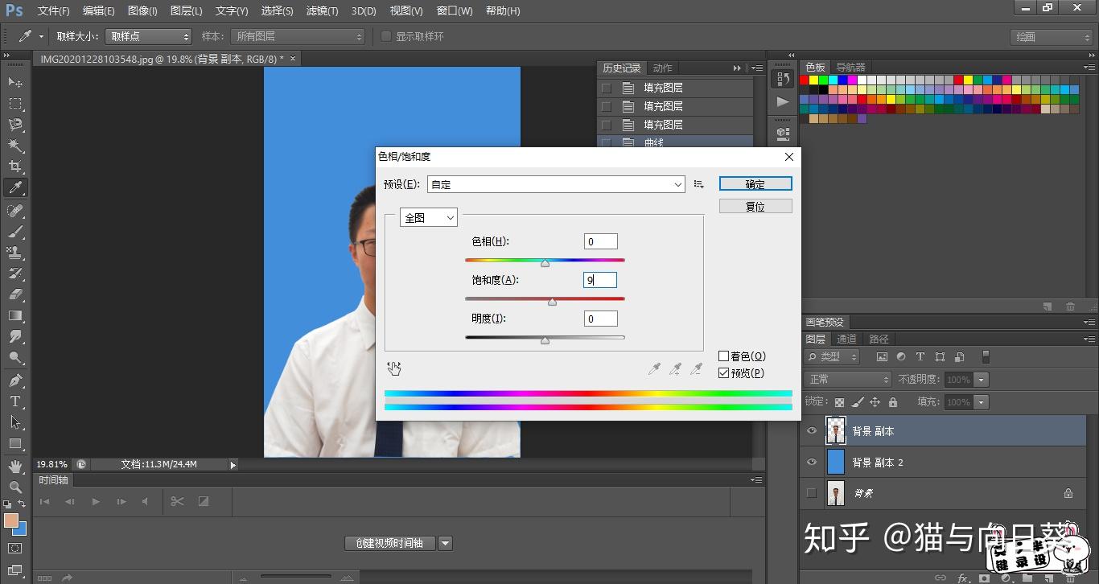1099x584 pixels.
Task: Click the 明度 lightness slider handle
Action: pyautogui.click(x=545, y=340)
